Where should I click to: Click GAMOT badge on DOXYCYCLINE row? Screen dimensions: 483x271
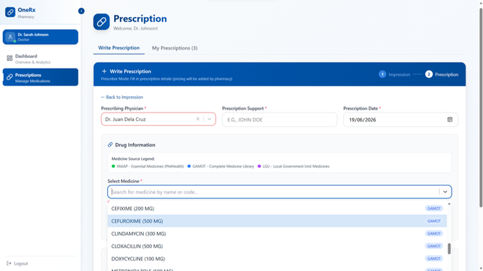pyautogui.click(x=434, y=259)
